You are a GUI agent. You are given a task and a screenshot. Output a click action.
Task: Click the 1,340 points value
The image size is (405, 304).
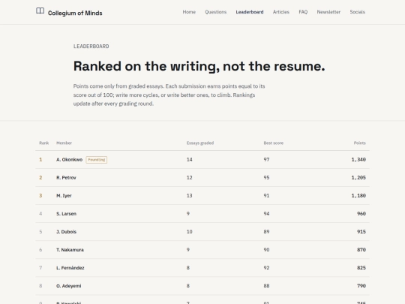(358, 159)
